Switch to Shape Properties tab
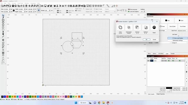The height and width of the screenshot is (105, 188). tap(161, 94)
